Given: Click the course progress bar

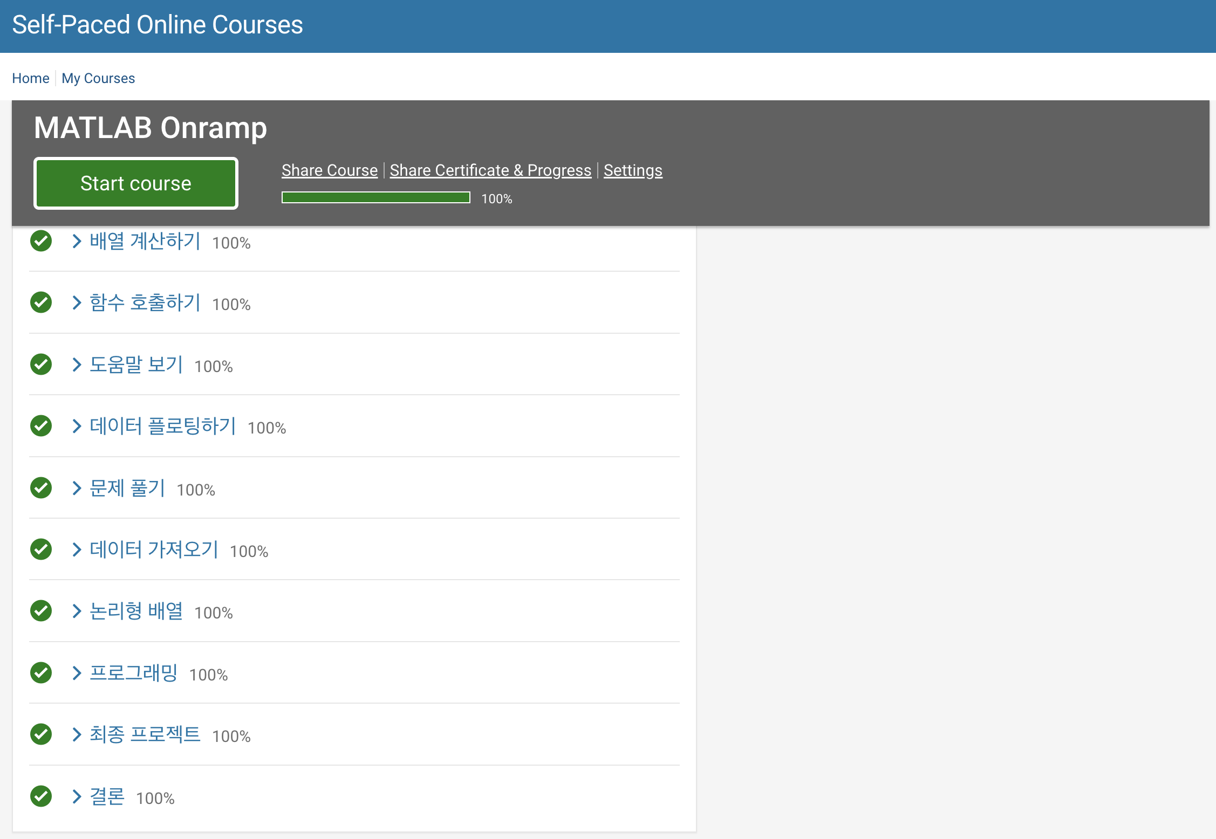Looking at the screenshot, I should [x=376, y=198].
